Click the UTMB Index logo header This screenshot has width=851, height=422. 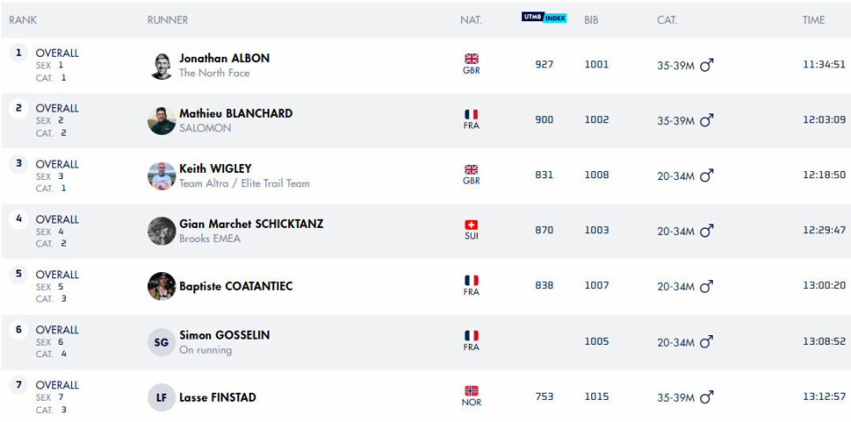tap(544, 18)
